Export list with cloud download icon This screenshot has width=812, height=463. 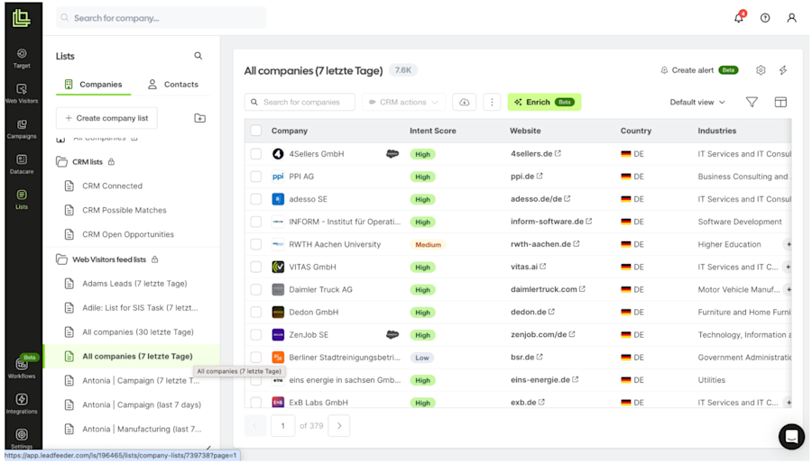[x=465, y=103]
